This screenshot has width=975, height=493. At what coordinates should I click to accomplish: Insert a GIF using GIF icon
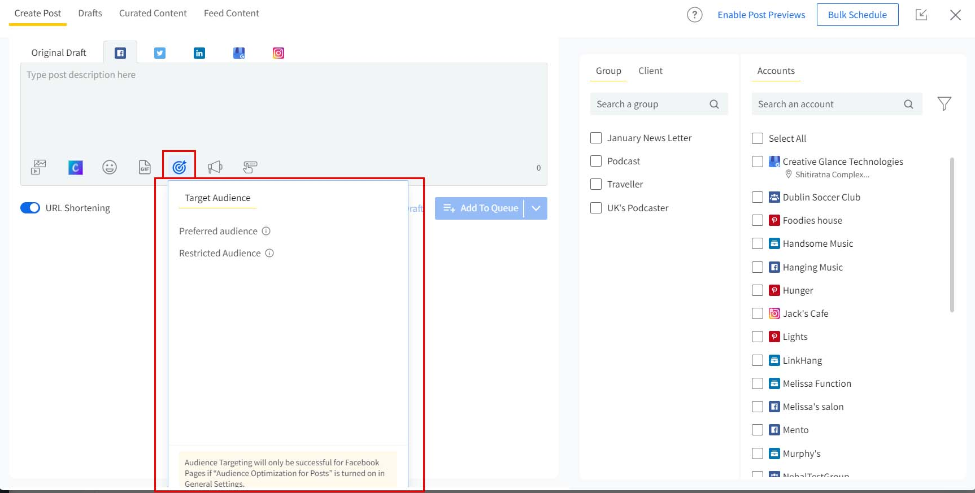145,167
